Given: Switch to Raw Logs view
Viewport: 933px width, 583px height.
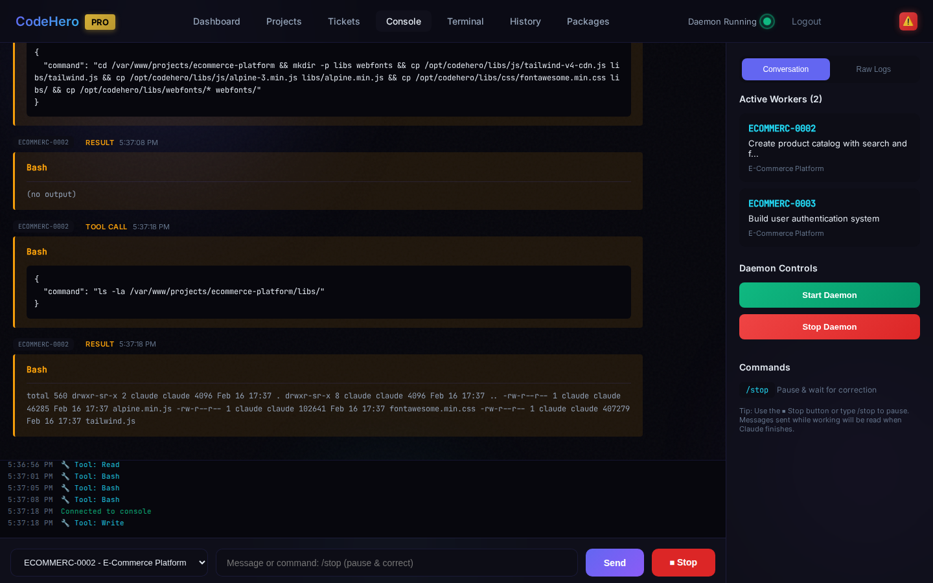Looking at the screenshot, I should click(x=873, y=69).
